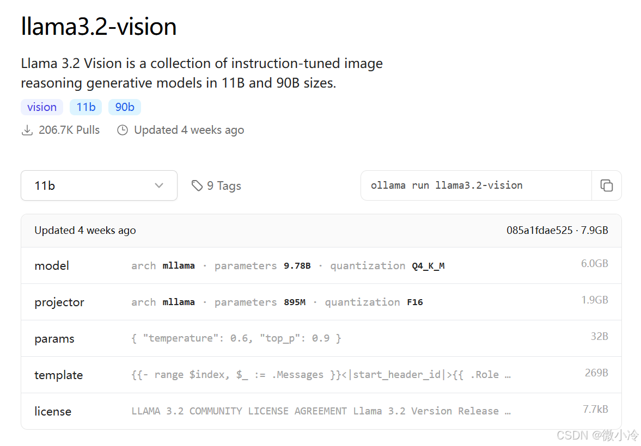Open the projector file row

point(59,302)
